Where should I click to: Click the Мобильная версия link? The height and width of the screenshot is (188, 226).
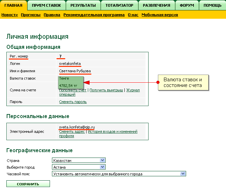[160, 15]
